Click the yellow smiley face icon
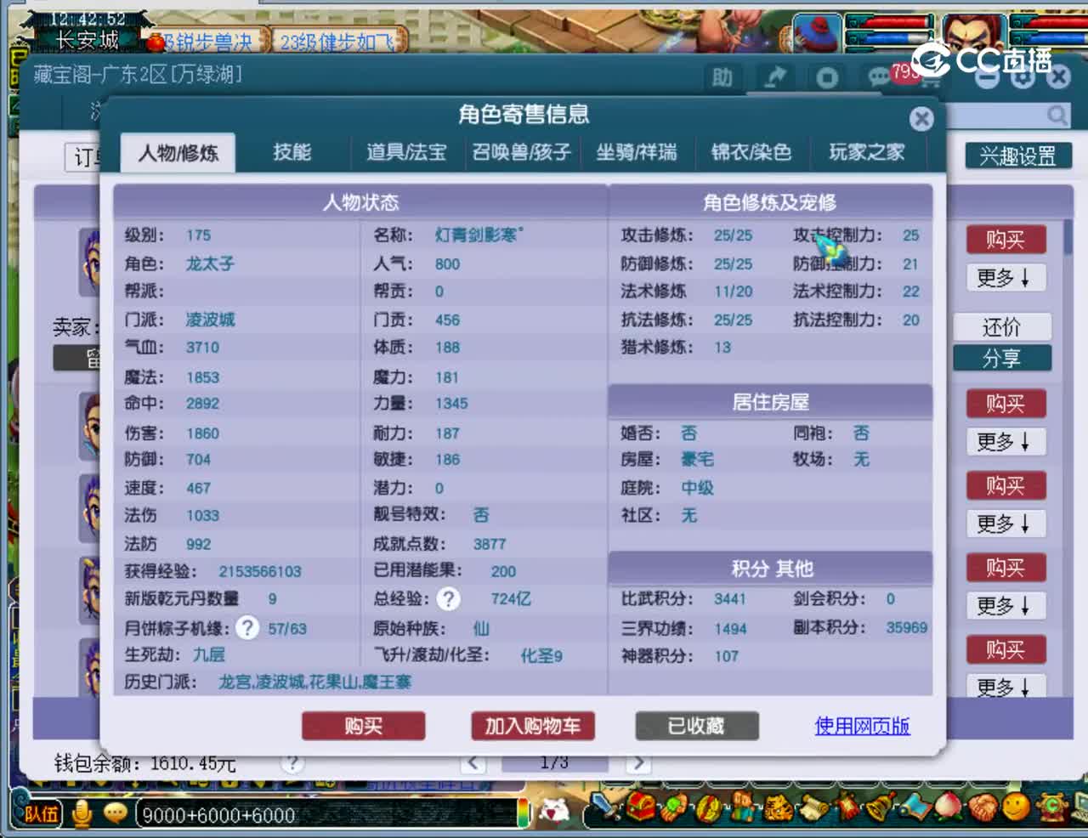Screen dimensions: 1088x838 tap(1017, 806)
